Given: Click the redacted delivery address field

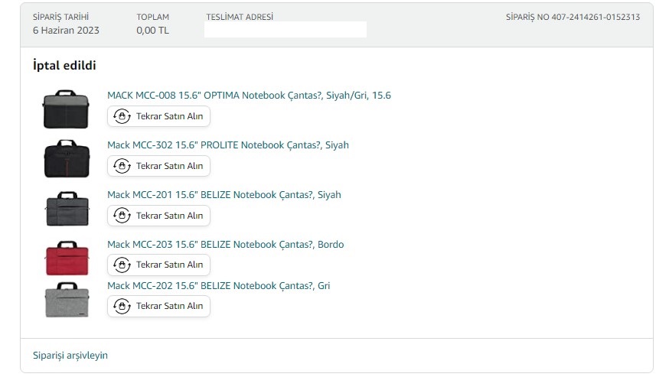Looking at the screenshot, I should click(x=286, y=29).
